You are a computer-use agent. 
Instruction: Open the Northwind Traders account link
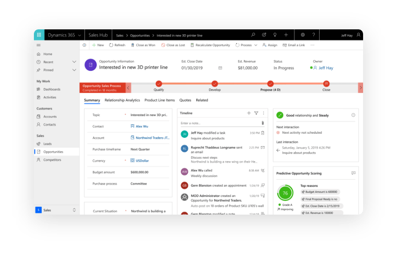pyautogui.click(x=152, y=138)
